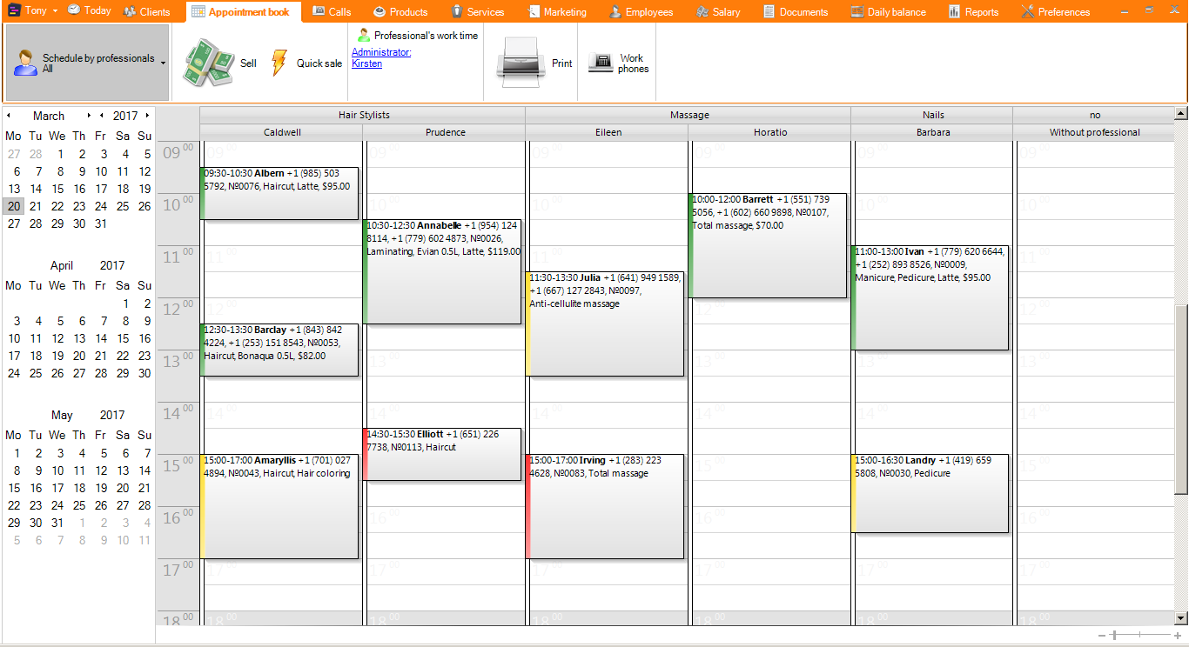Open Work phones
The image size is (1189, 647).
coord(619,63)
